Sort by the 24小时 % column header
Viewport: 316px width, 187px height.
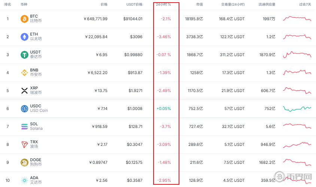pos(163,4)
